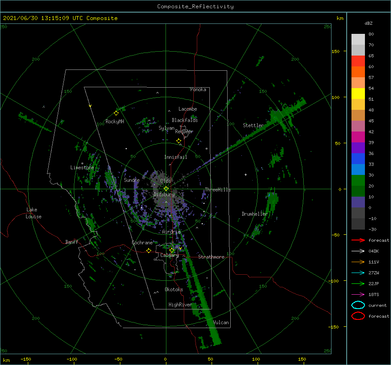Click the Banff label
This screenshot has width=391, height=365.
72,242
